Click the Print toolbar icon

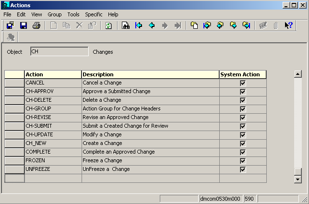[x=36, y=25]
